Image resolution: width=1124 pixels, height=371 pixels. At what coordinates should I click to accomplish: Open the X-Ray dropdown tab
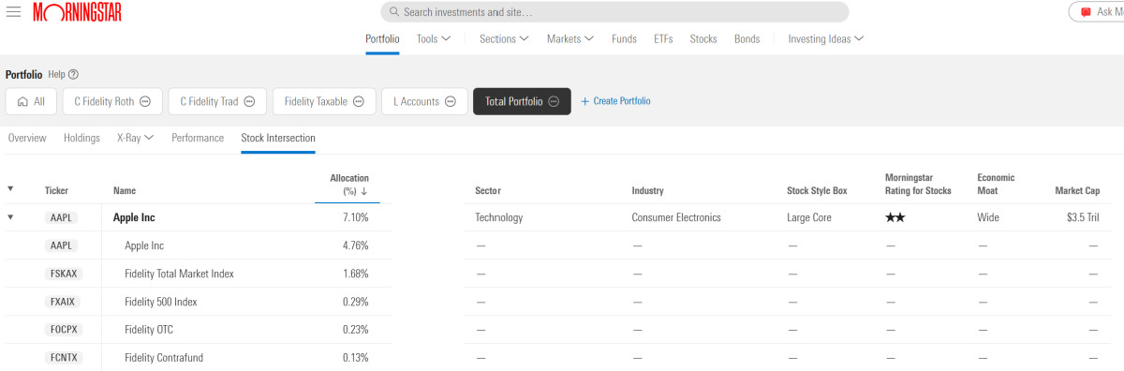point(136,138)
